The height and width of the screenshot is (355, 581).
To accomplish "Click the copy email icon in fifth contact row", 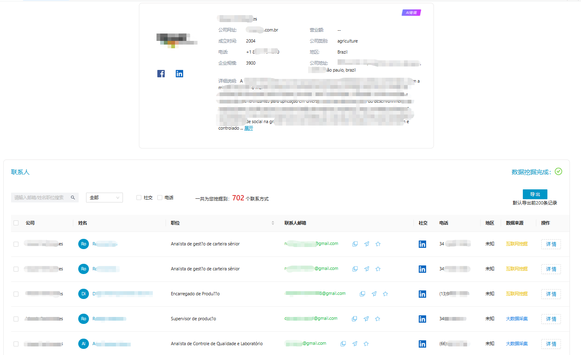I will [343, 344].
